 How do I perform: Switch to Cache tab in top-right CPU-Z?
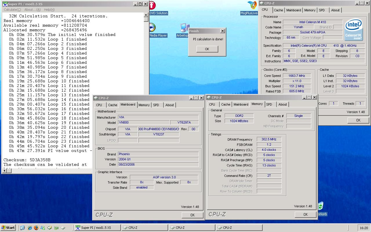278,10
